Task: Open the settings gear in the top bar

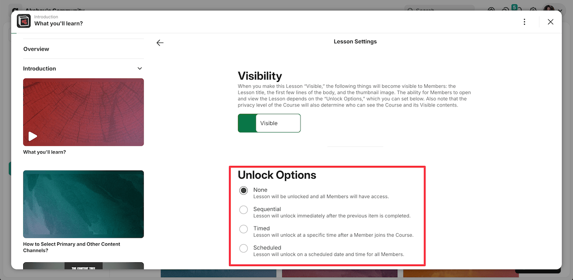Action: tap(533, 10)
